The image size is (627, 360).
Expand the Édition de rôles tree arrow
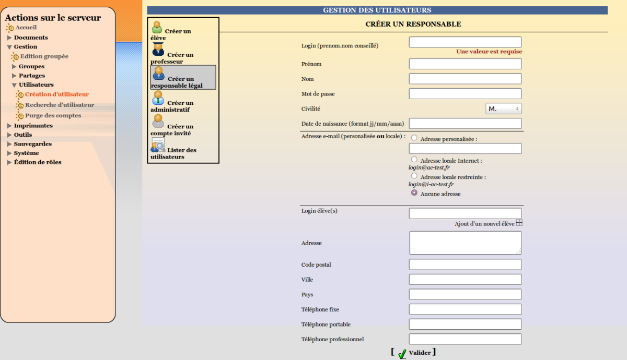point(9,162)
